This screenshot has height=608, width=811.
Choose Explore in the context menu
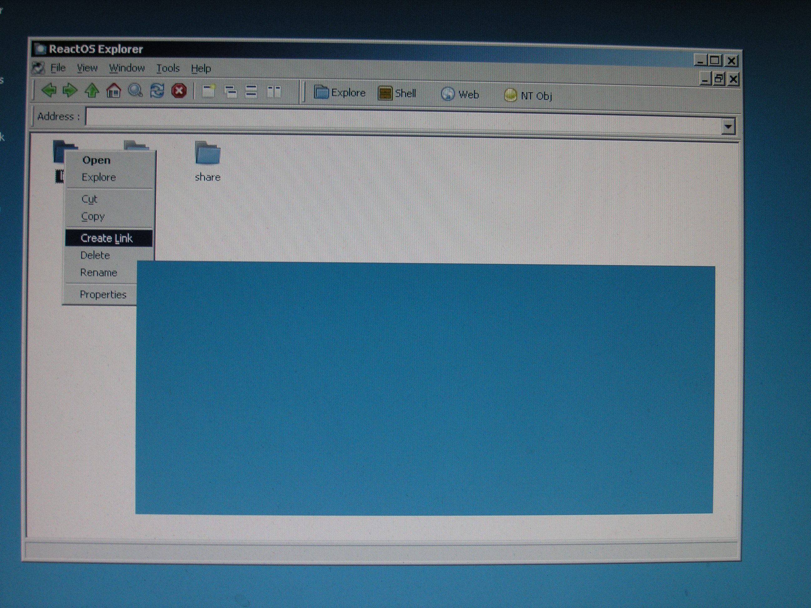click(110, 177)
